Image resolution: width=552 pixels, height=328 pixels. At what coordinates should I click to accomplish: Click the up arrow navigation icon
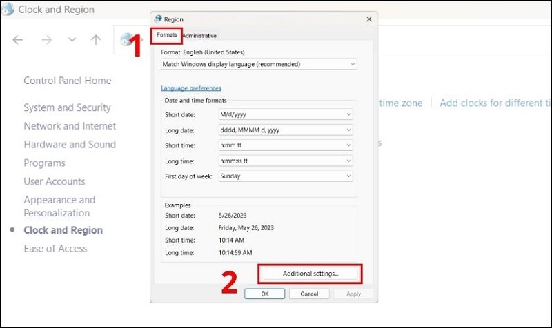pyautogui.click(x=96, y=40)
